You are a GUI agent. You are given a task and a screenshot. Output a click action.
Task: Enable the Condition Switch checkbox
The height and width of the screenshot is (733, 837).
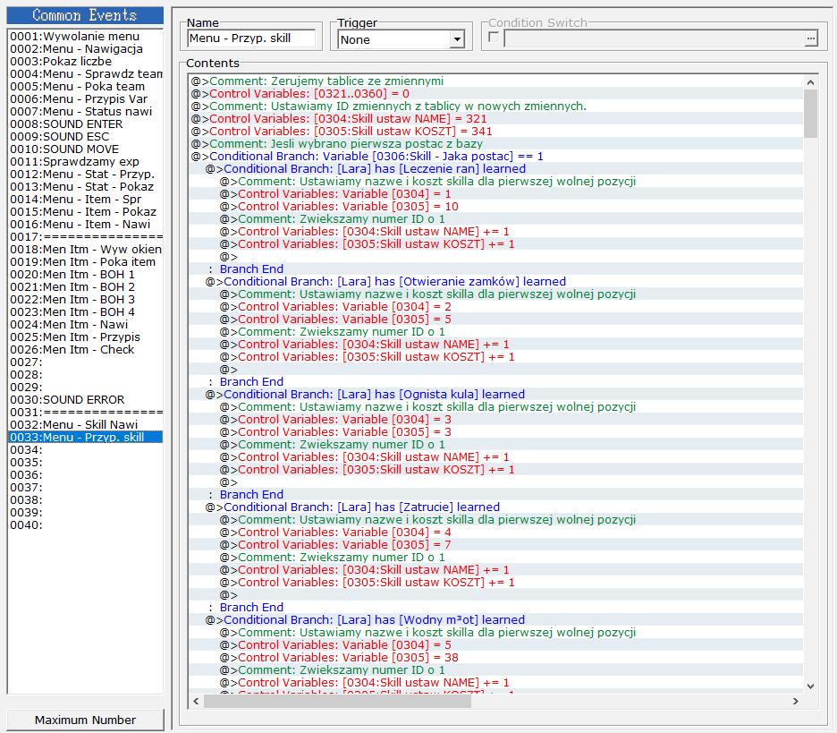coord(494,38)
